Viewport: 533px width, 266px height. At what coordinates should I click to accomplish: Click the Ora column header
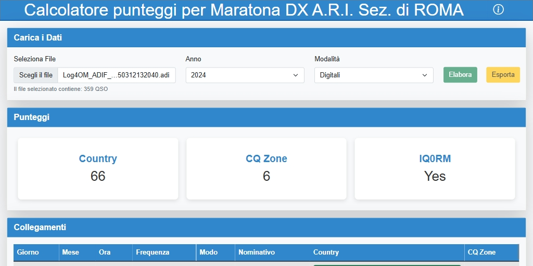[114, 252]
